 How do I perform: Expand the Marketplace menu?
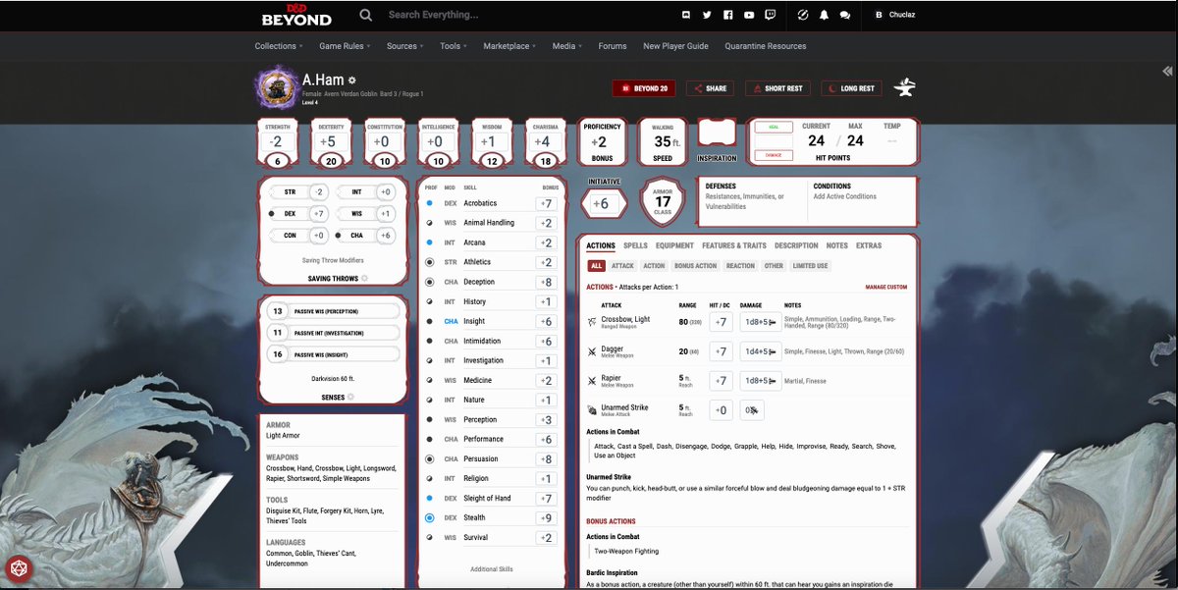[x=510, y=46]
